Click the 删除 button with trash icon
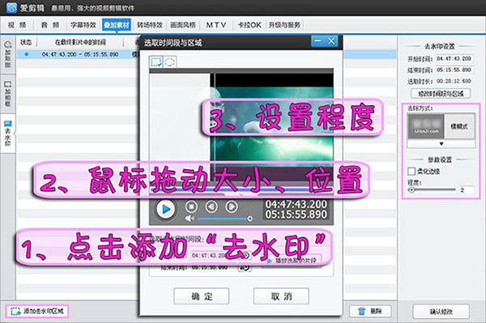The width and height of the screenshot is (486, 323). 370,311
